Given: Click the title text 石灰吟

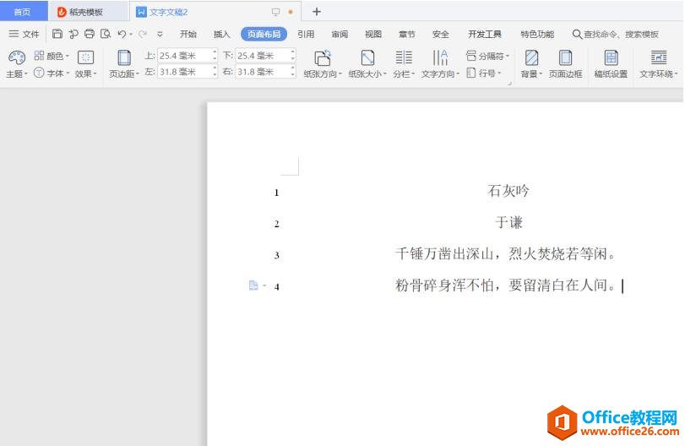Looking at the screenshot, I should tap(508, 191).
